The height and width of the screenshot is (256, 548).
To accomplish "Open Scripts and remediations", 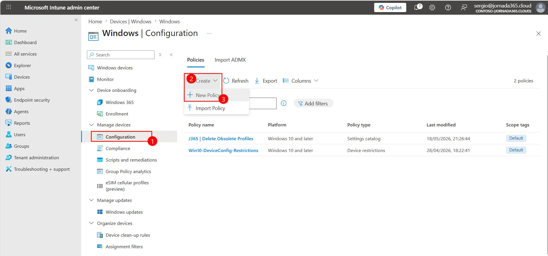I will click(131, 160).
